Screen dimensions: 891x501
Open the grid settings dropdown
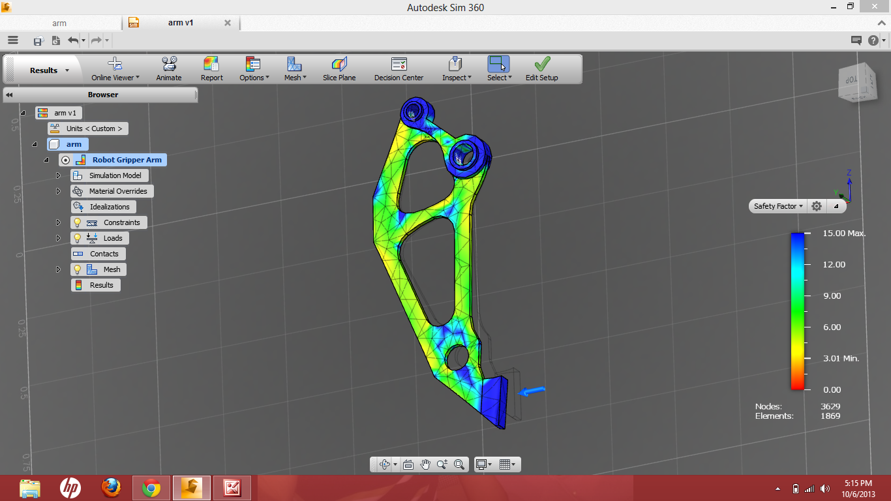507,464
